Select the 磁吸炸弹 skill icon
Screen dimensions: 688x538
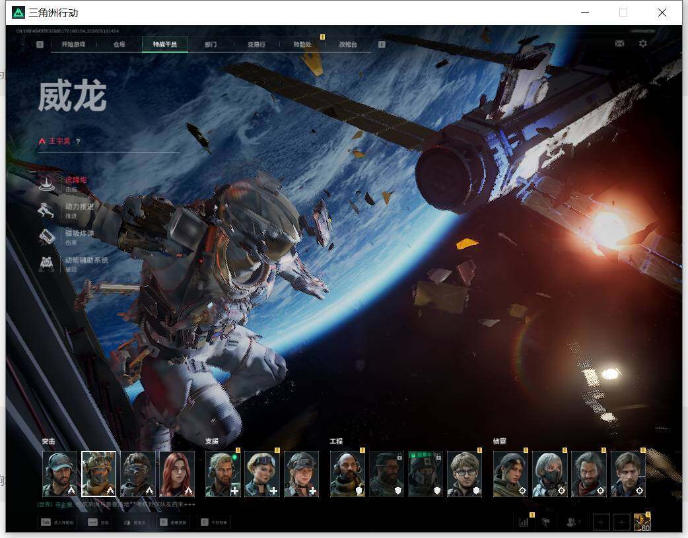[x=47, y=237]
